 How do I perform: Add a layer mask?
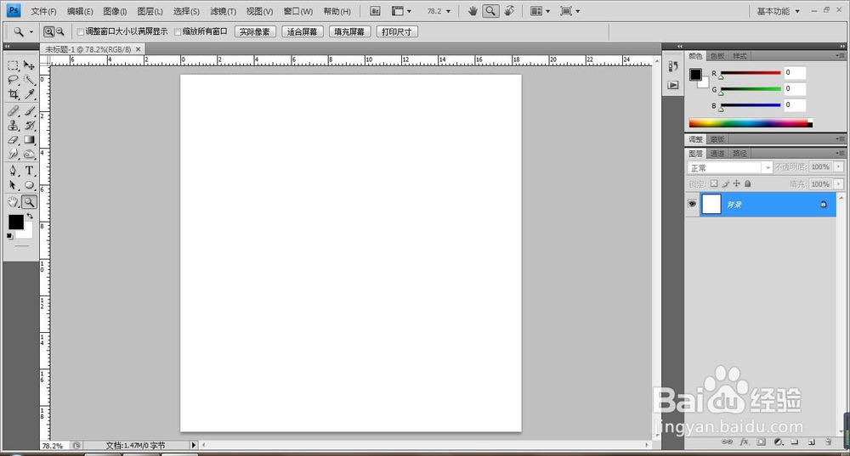(761, 442)
